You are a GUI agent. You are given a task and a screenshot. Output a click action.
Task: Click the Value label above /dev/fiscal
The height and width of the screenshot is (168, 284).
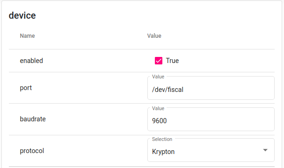click(x=158, y=77)
